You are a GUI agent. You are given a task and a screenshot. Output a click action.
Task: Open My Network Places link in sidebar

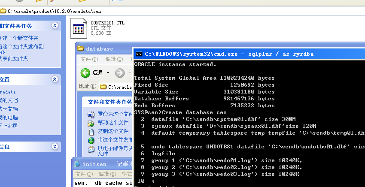pos(9,126)
